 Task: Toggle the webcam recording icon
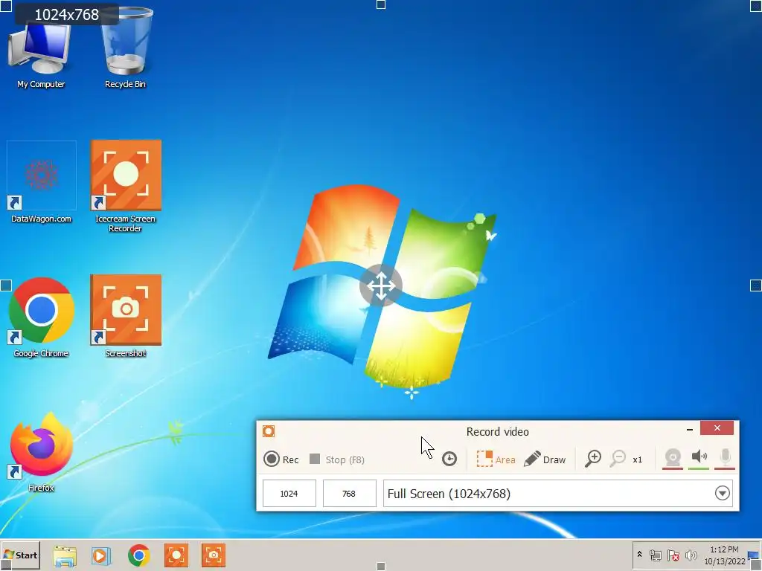pyautogui.click(x=673, y=458)
